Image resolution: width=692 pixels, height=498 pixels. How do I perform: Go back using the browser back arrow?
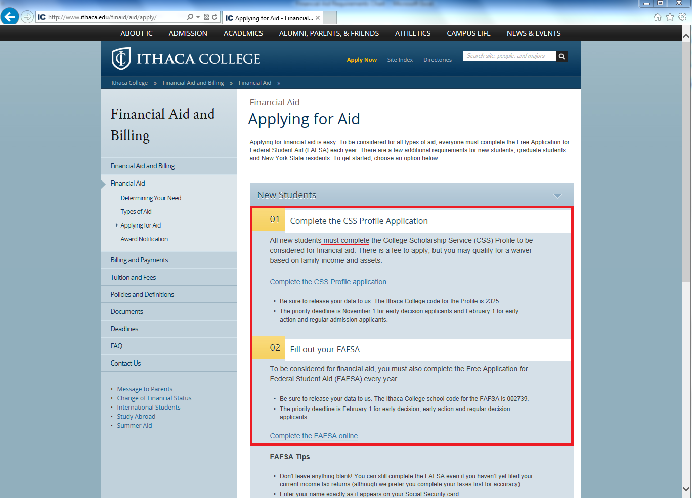10,17
